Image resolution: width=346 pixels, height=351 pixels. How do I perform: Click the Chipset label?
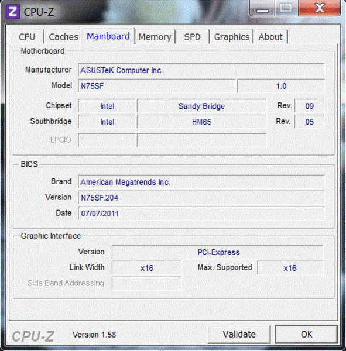pos(59,105)
